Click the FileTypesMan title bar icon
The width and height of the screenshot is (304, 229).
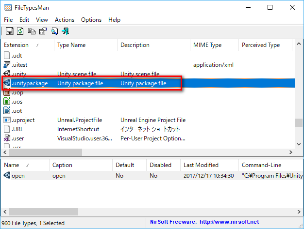8,8
